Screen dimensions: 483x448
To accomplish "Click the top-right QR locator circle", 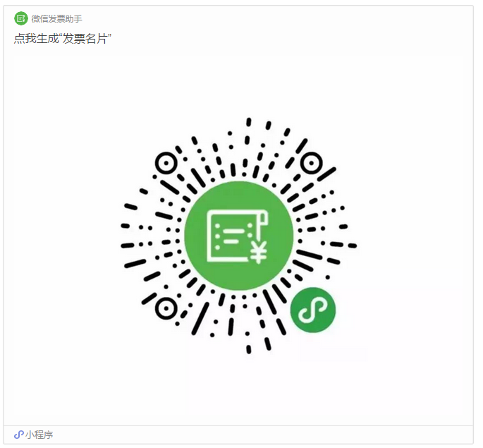I will (x=312, y=163).
